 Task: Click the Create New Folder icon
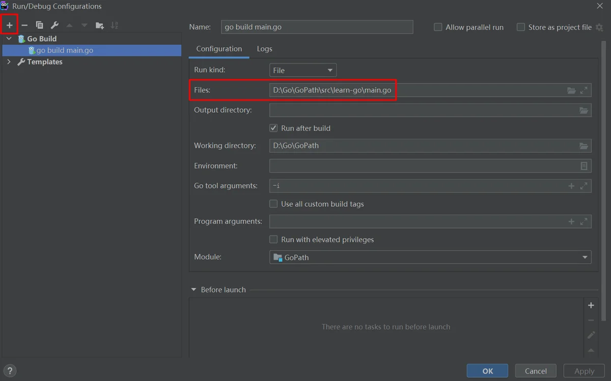coord(100,25)
